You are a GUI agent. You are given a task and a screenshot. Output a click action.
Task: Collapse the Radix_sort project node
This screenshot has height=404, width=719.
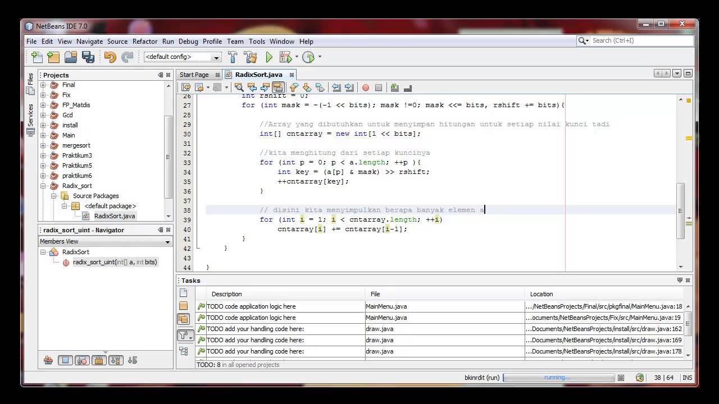[43, 186]
